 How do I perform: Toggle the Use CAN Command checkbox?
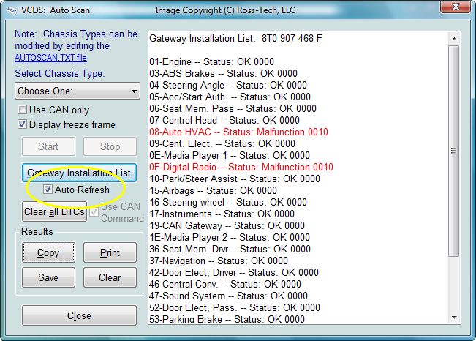tap(94, 211)
